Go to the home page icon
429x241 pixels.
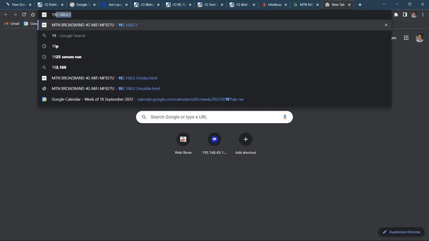(x=33, y=14)
